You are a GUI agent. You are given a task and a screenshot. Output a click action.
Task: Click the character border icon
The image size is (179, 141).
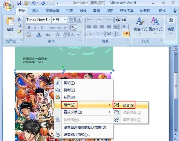(79, 19)
